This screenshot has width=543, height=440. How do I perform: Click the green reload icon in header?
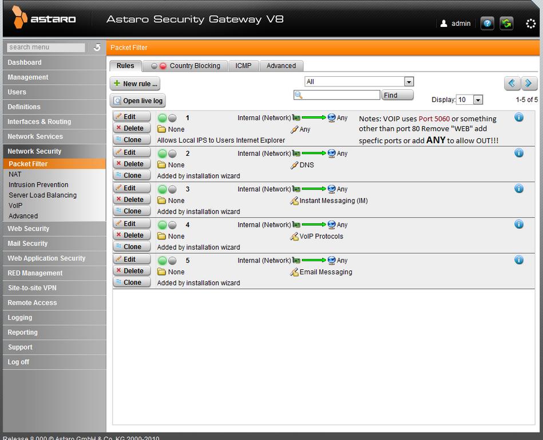(506, 23)
